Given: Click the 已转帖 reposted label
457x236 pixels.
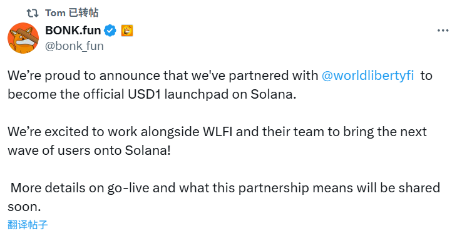Looking at the screenshot, I should tap(84, 12).
